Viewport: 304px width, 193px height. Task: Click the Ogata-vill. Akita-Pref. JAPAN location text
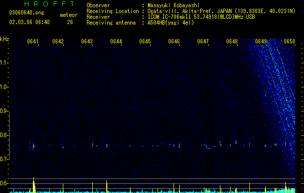point(221,11)
